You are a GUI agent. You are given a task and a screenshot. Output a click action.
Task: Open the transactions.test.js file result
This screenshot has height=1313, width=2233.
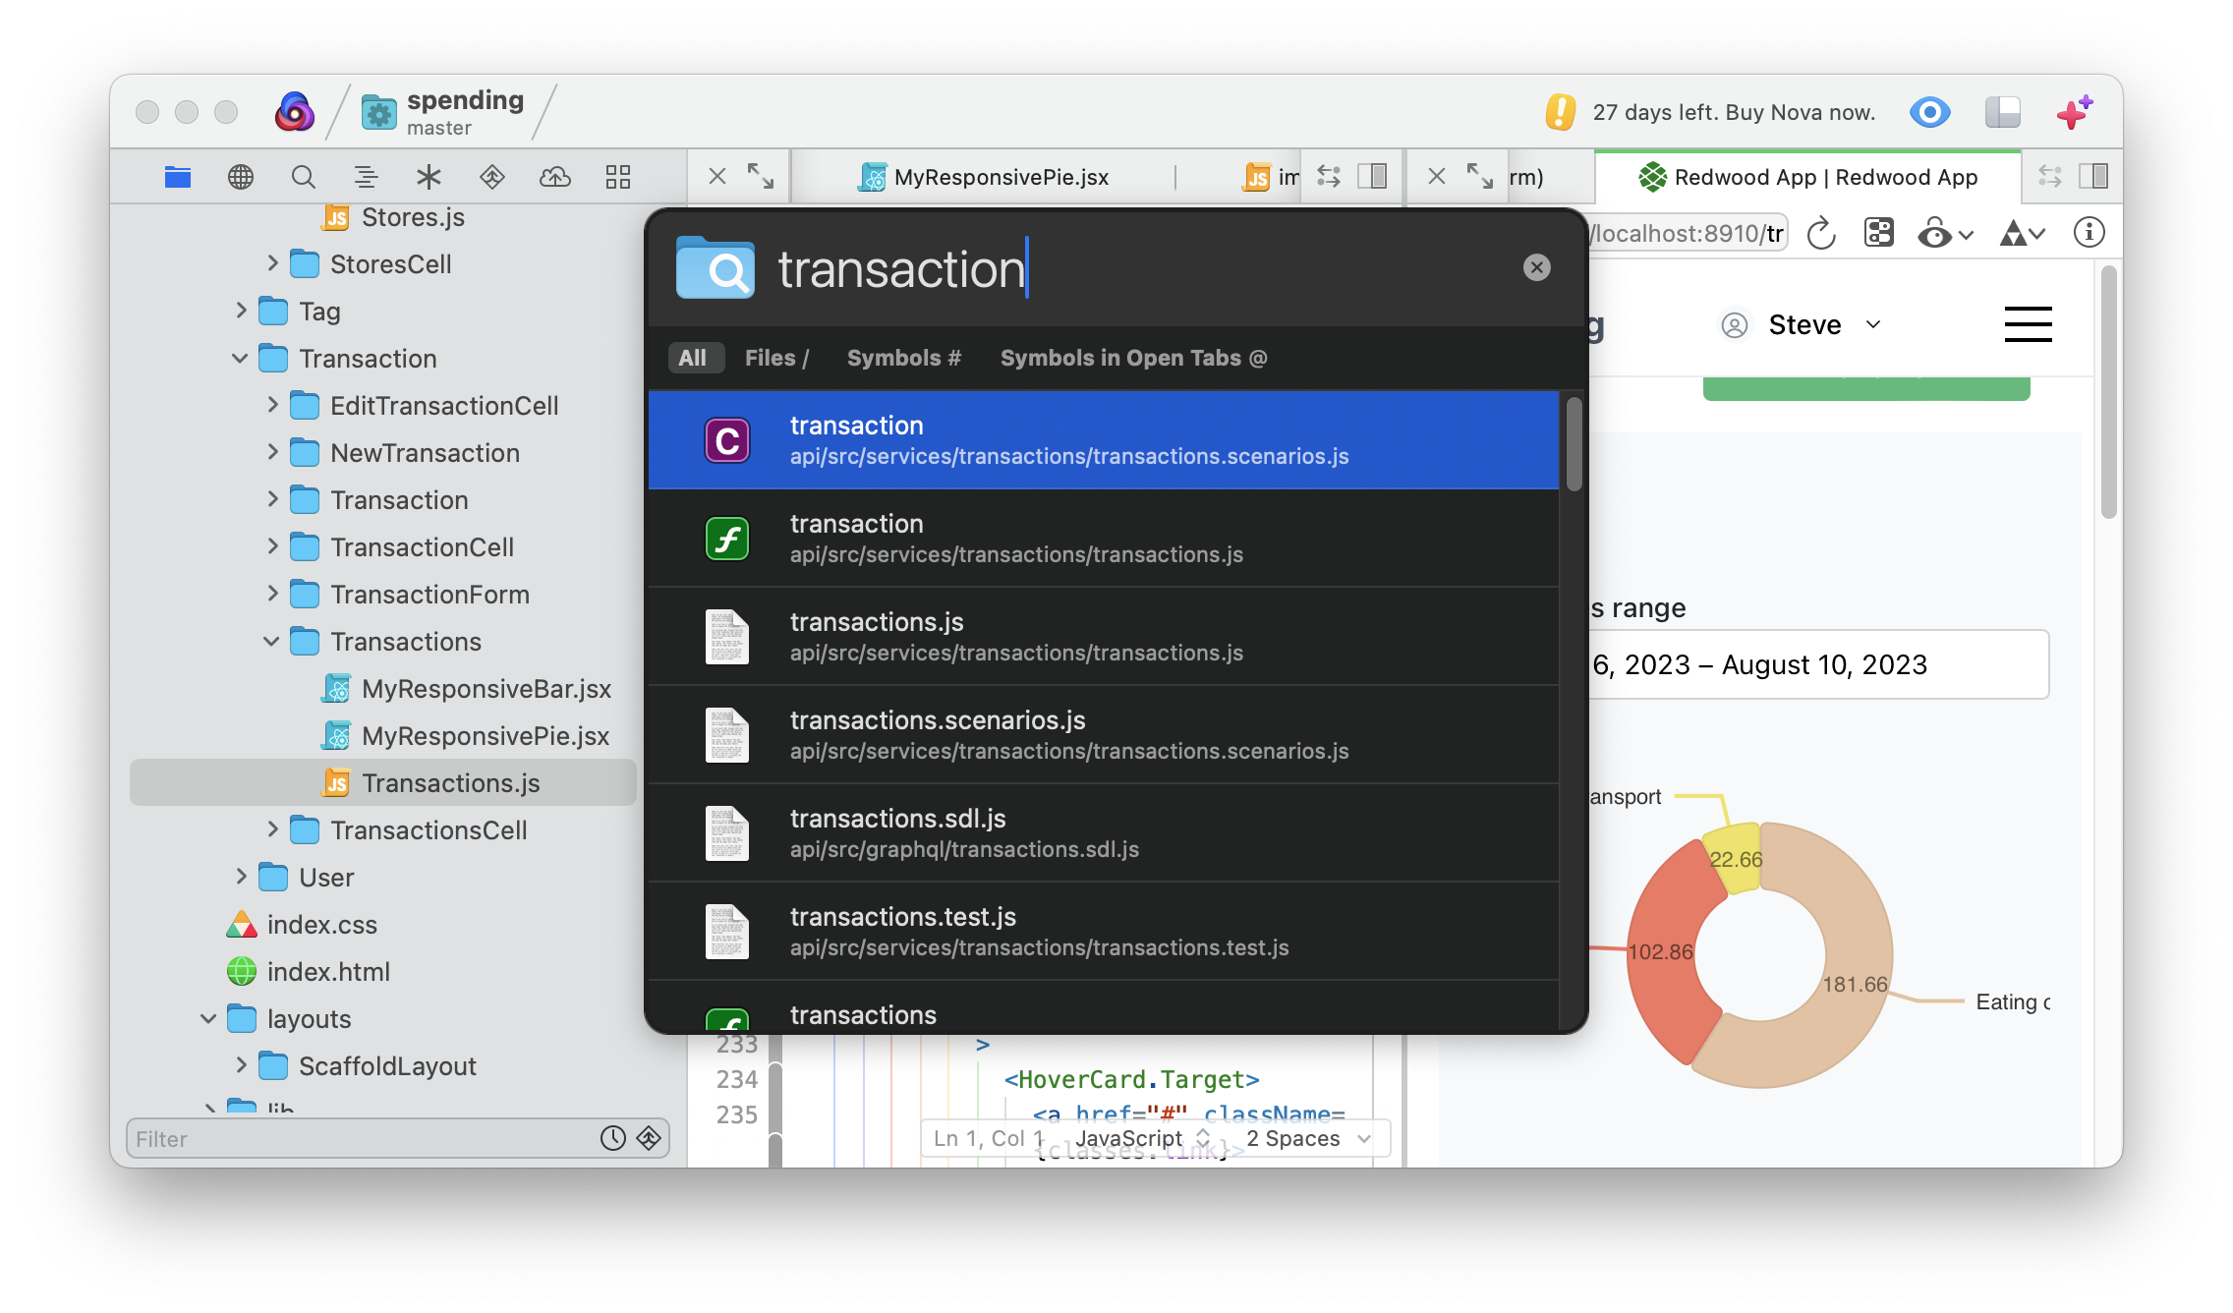coord(1104,932)
